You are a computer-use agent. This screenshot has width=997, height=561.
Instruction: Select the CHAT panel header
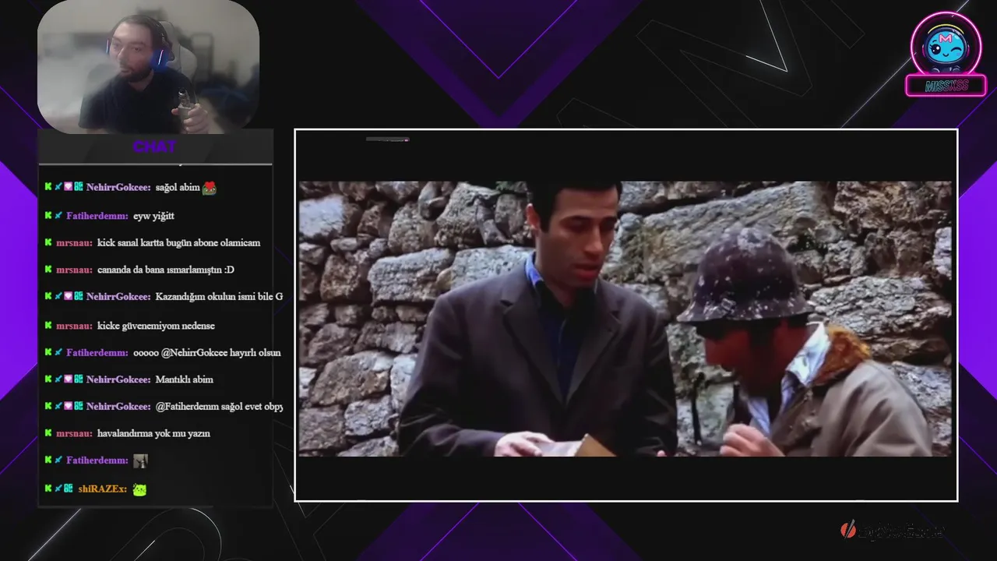pos(155,146)
